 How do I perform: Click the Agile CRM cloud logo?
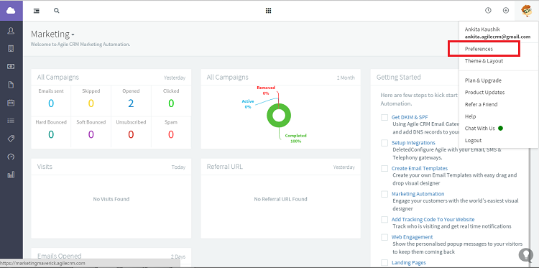tap(11, 11)
